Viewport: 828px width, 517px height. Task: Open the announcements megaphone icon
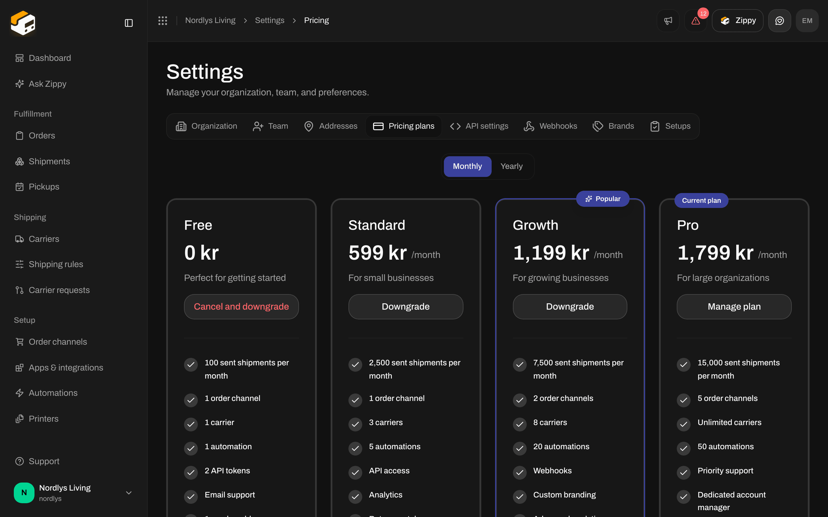point(668,20)
